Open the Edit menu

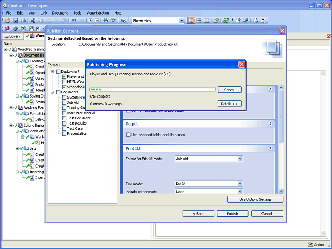point(20,13)
